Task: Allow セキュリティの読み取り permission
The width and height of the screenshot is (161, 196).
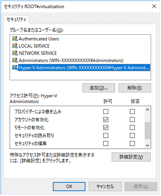Action: click(106, 135)
